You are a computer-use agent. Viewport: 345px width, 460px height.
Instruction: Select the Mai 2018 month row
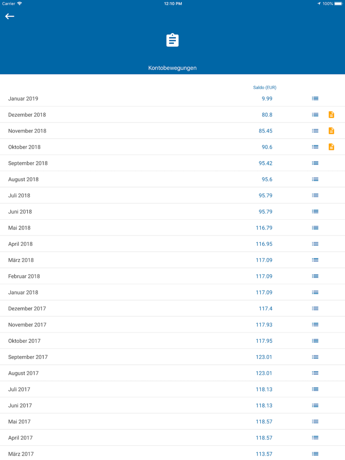19,228
